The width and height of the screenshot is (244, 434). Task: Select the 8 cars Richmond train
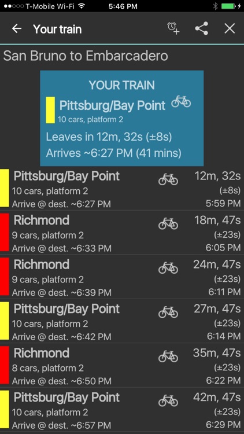coord(122,365)
